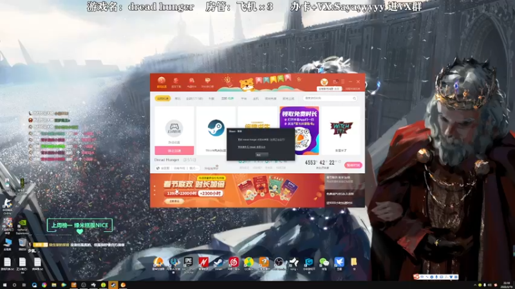The width and height of the screenshot is (515, 289).
Task: Open the third text file on the desktop
Action: tap(37, 264)
